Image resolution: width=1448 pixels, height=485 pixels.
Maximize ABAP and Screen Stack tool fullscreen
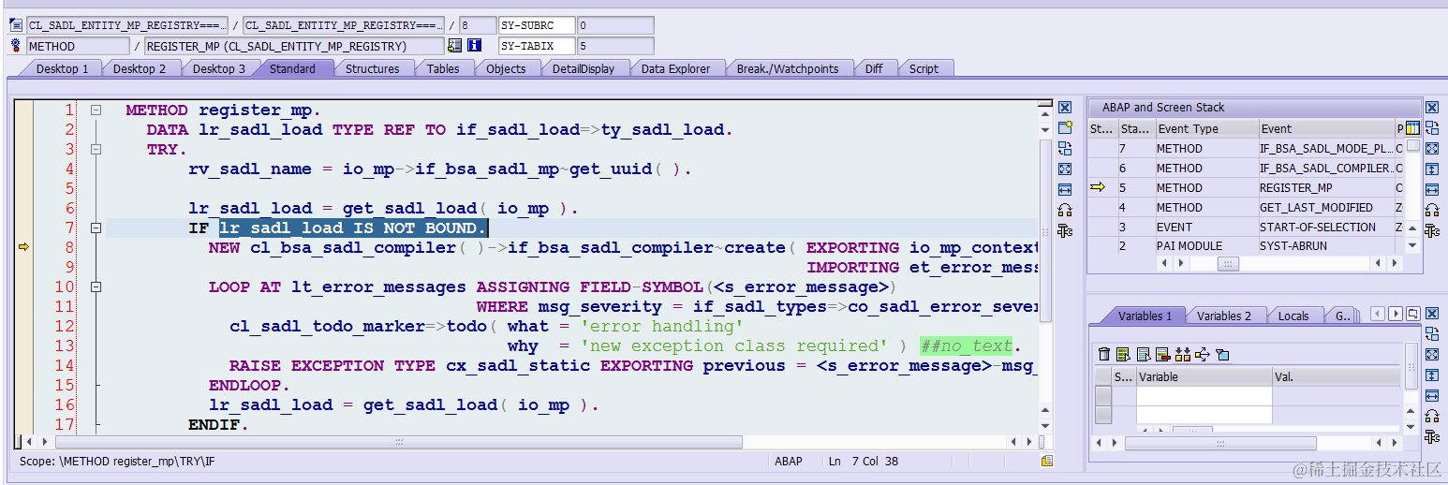(x=1432, y=149)
